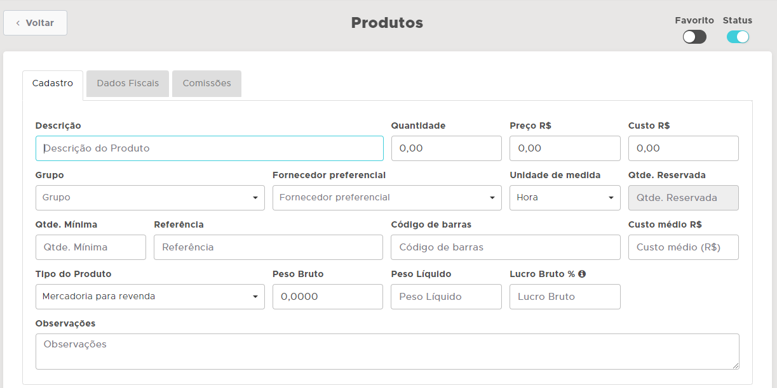Click the back chevron in Voltar
This screenshot has width=777, height=388.
[18, 23]
